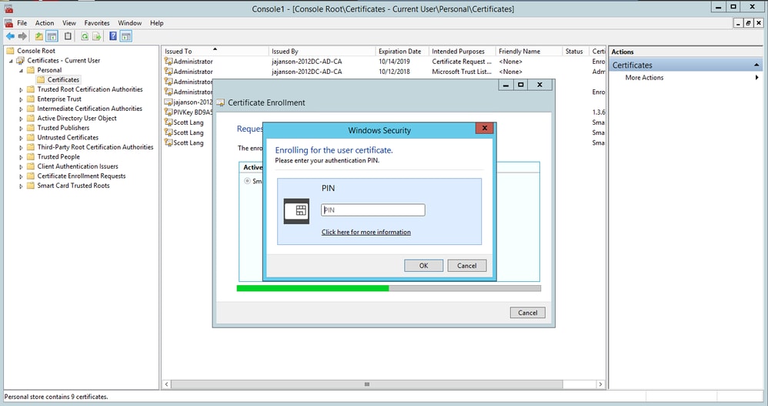
Task: Cancel the Certificate Enrollment wizard
Action: pos(527,313)
